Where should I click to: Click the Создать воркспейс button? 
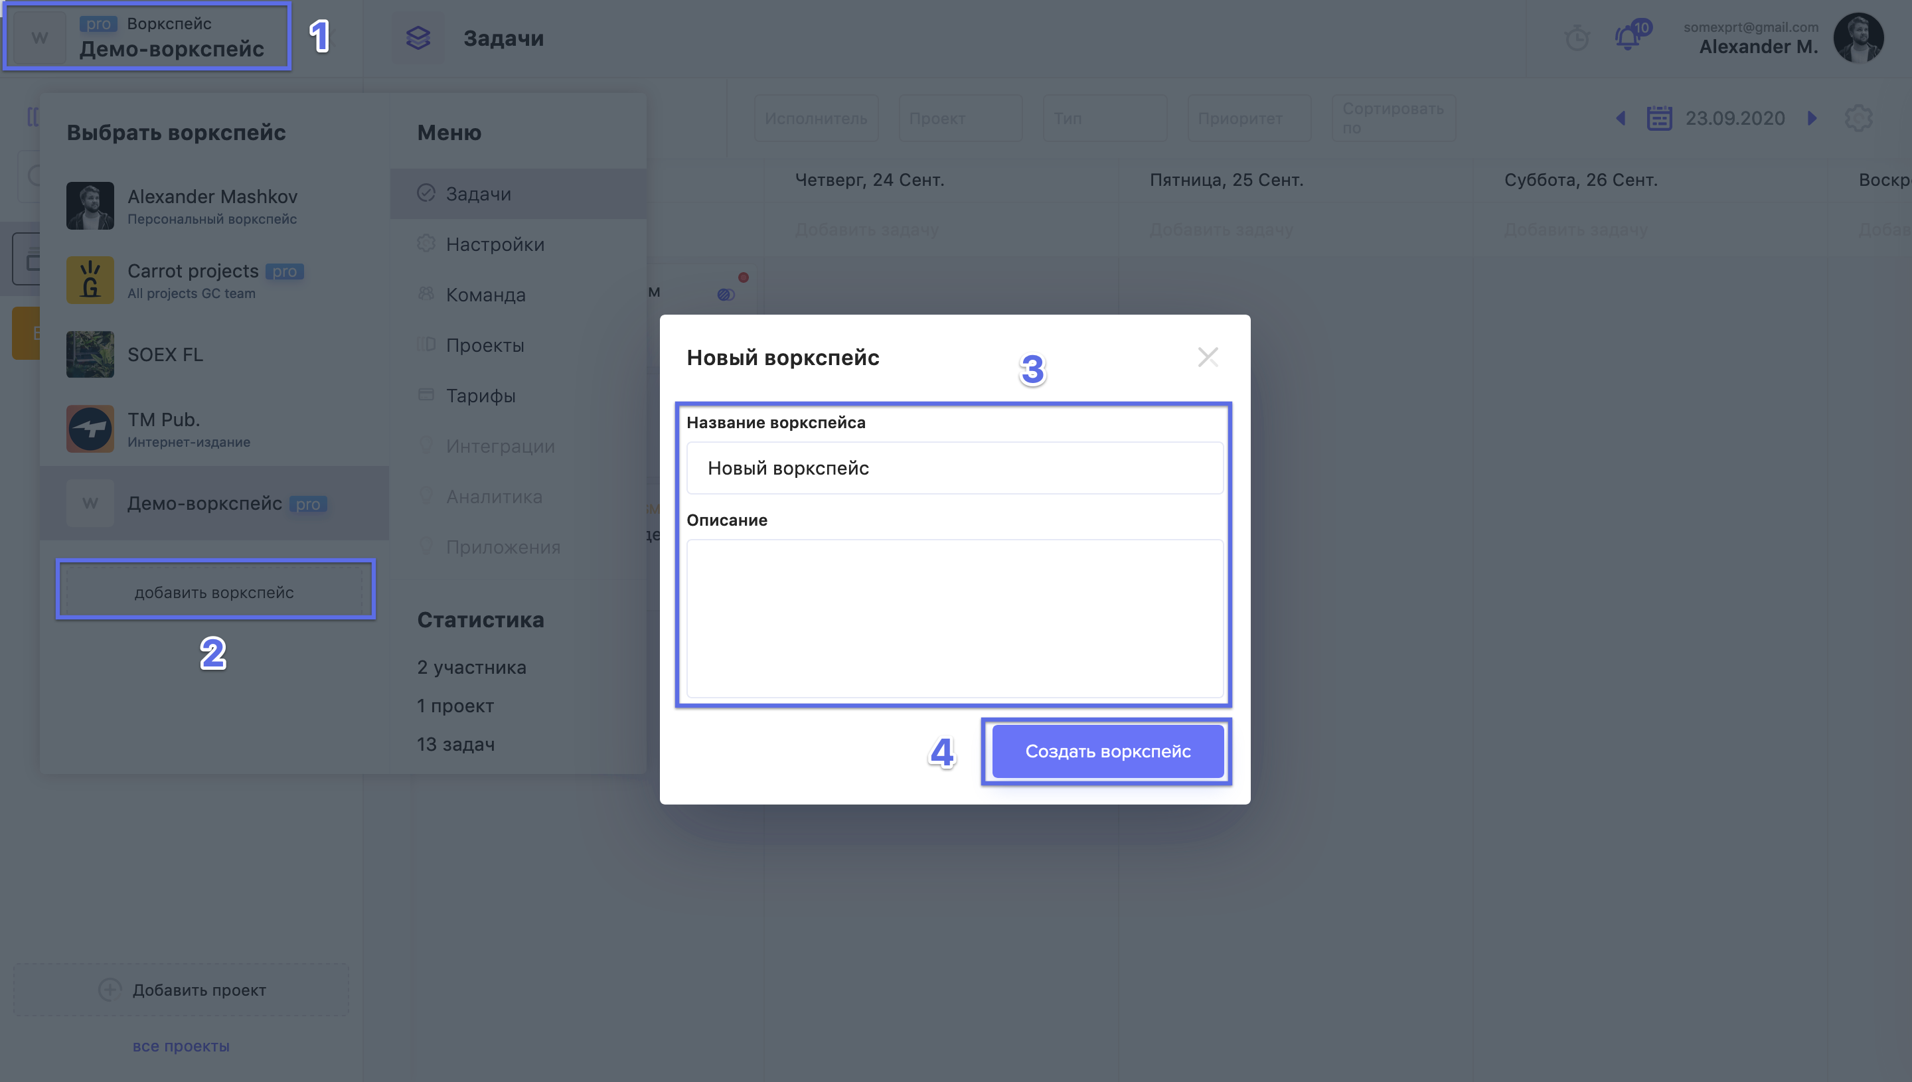pyautogui.click(x=1107, y=751)
